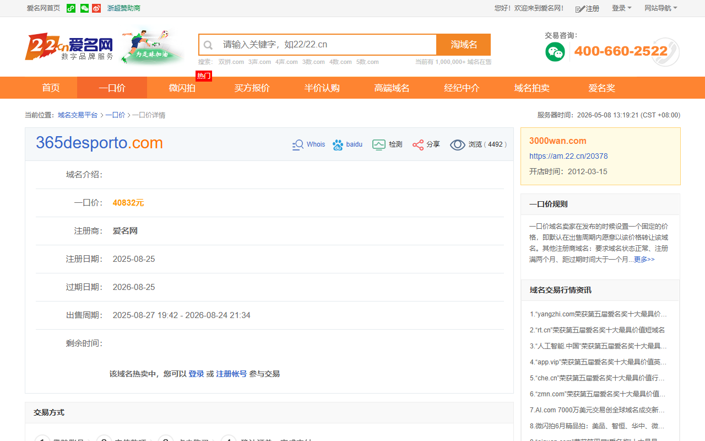The height and width of the screenshot is (441, 705).
Task: Open news item 1 about yangzhi.com
Action: click(599, 314)
